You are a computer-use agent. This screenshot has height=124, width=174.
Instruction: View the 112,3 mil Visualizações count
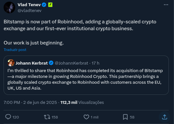(82, 102)
